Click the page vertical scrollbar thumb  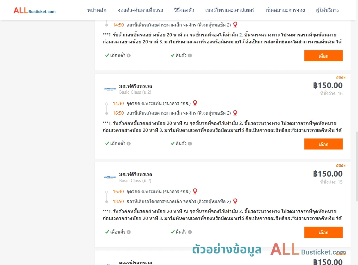point(357,167)
